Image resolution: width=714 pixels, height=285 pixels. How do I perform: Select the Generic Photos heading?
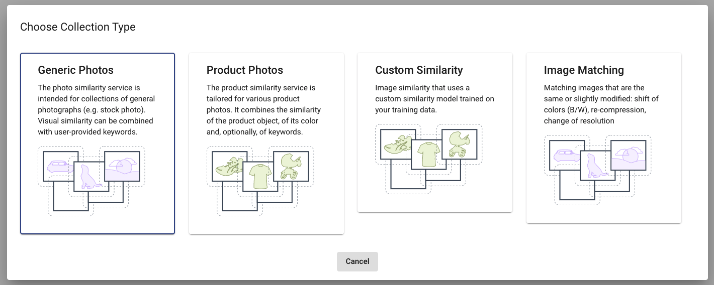click(76, 70)
